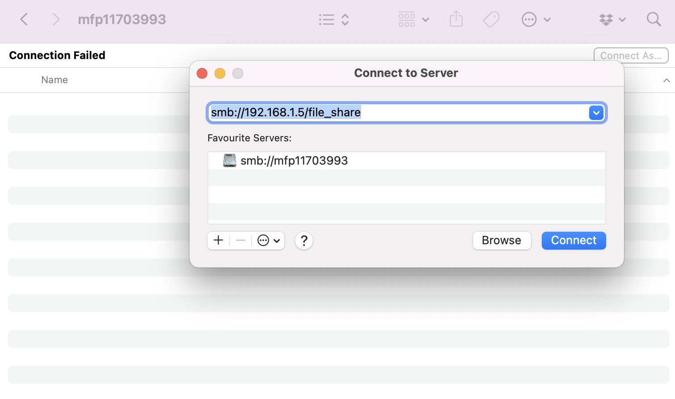Click the Favourite Servers label
Screen dimensions: 675x399
tap(249, 138)
